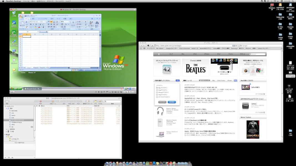This screenshot has height=166, width=296.
Task: Click Safari's Top Sites grid icon
Action: click(x=144, y=48)
